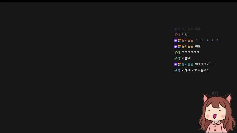This screenshot has height=133, width=237.
Task: Click heart badge on the '? ? ? ? ?' message
Action: [x=176, y=40]
